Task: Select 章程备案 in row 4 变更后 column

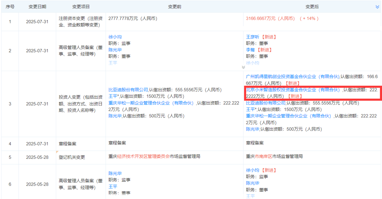Action: pos(255,143)
